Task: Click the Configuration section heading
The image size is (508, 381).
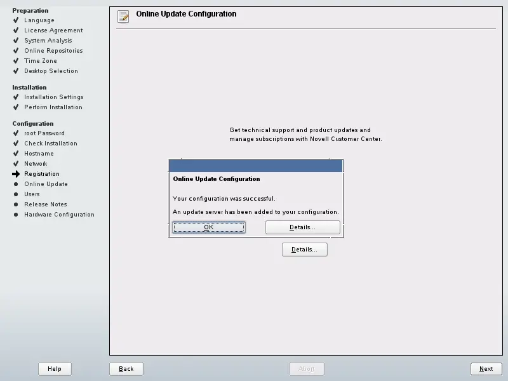Action: (33, 123)
